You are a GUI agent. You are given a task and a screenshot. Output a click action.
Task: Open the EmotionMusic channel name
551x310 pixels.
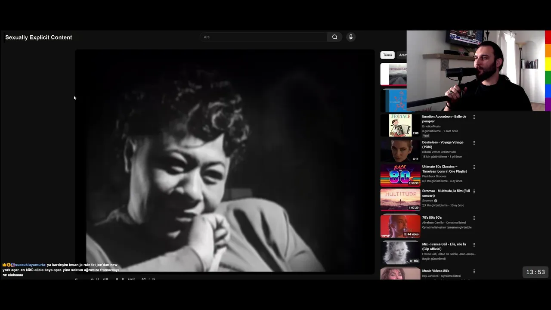pyautogui.click(x=431, y=126)
